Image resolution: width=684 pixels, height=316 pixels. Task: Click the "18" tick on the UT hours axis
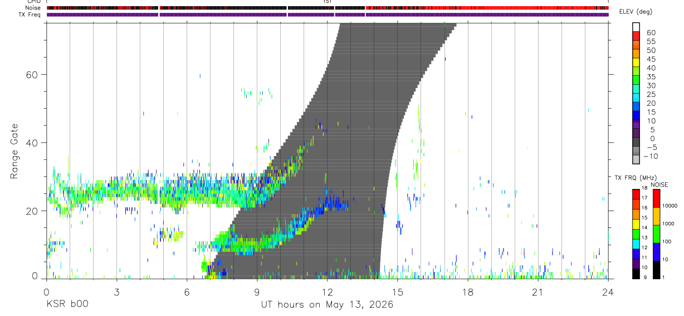click(x=468, y=292)
